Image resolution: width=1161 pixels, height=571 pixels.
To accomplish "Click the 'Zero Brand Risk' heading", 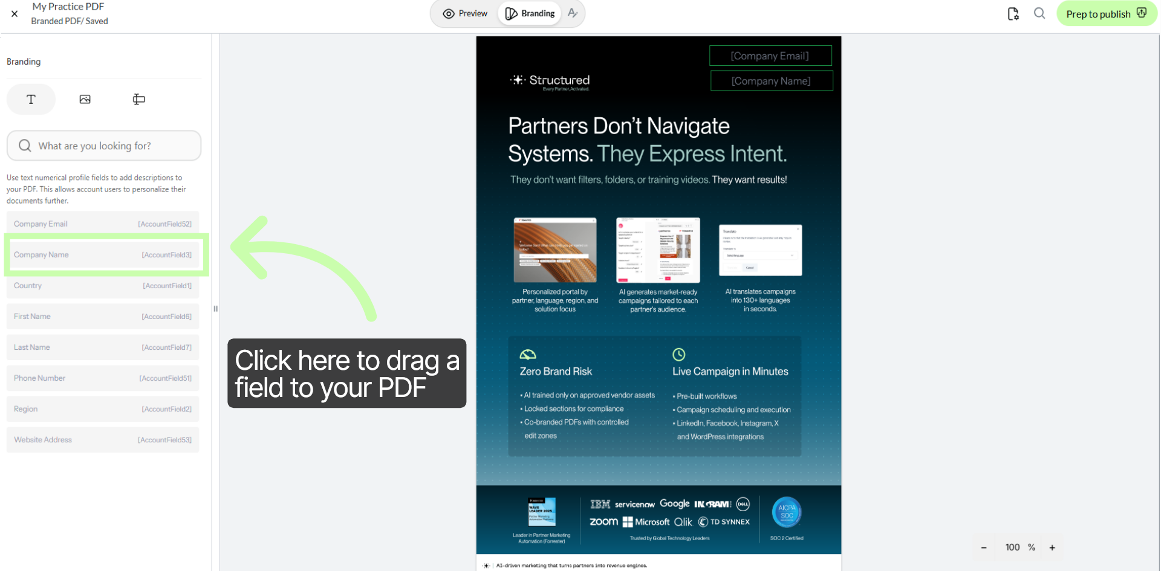I will pyautogui.click(x=556, y=372).
